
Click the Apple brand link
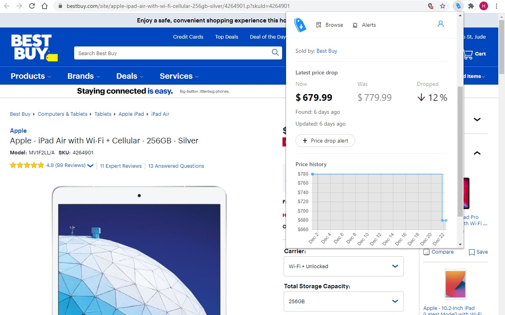18,130
